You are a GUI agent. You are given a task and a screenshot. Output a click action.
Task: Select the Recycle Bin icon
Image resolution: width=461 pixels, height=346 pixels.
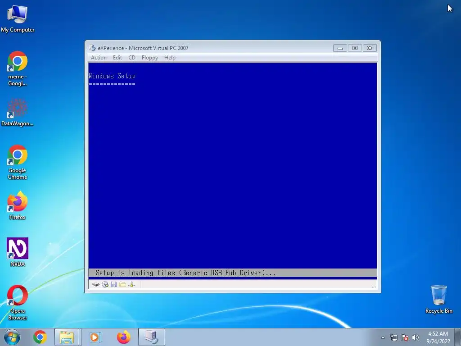[x=438, y=299]
